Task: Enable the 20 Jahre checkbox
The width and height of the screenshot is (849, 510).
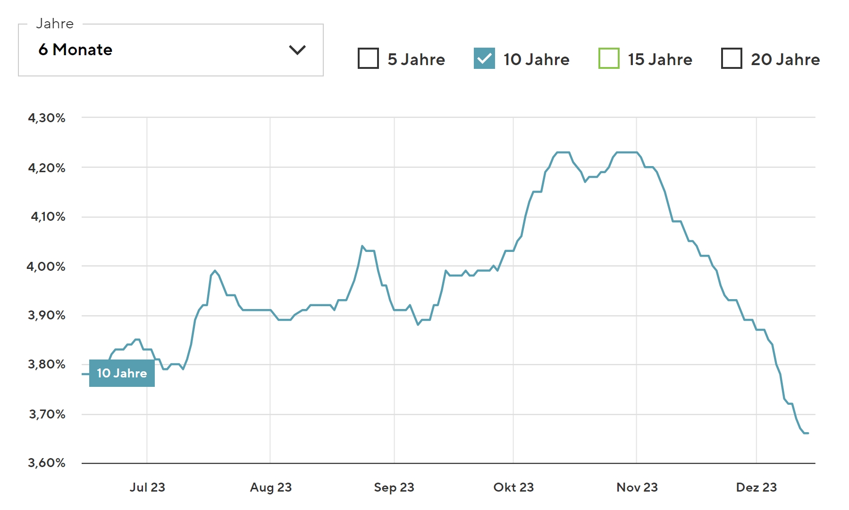Action: (731, 59)
